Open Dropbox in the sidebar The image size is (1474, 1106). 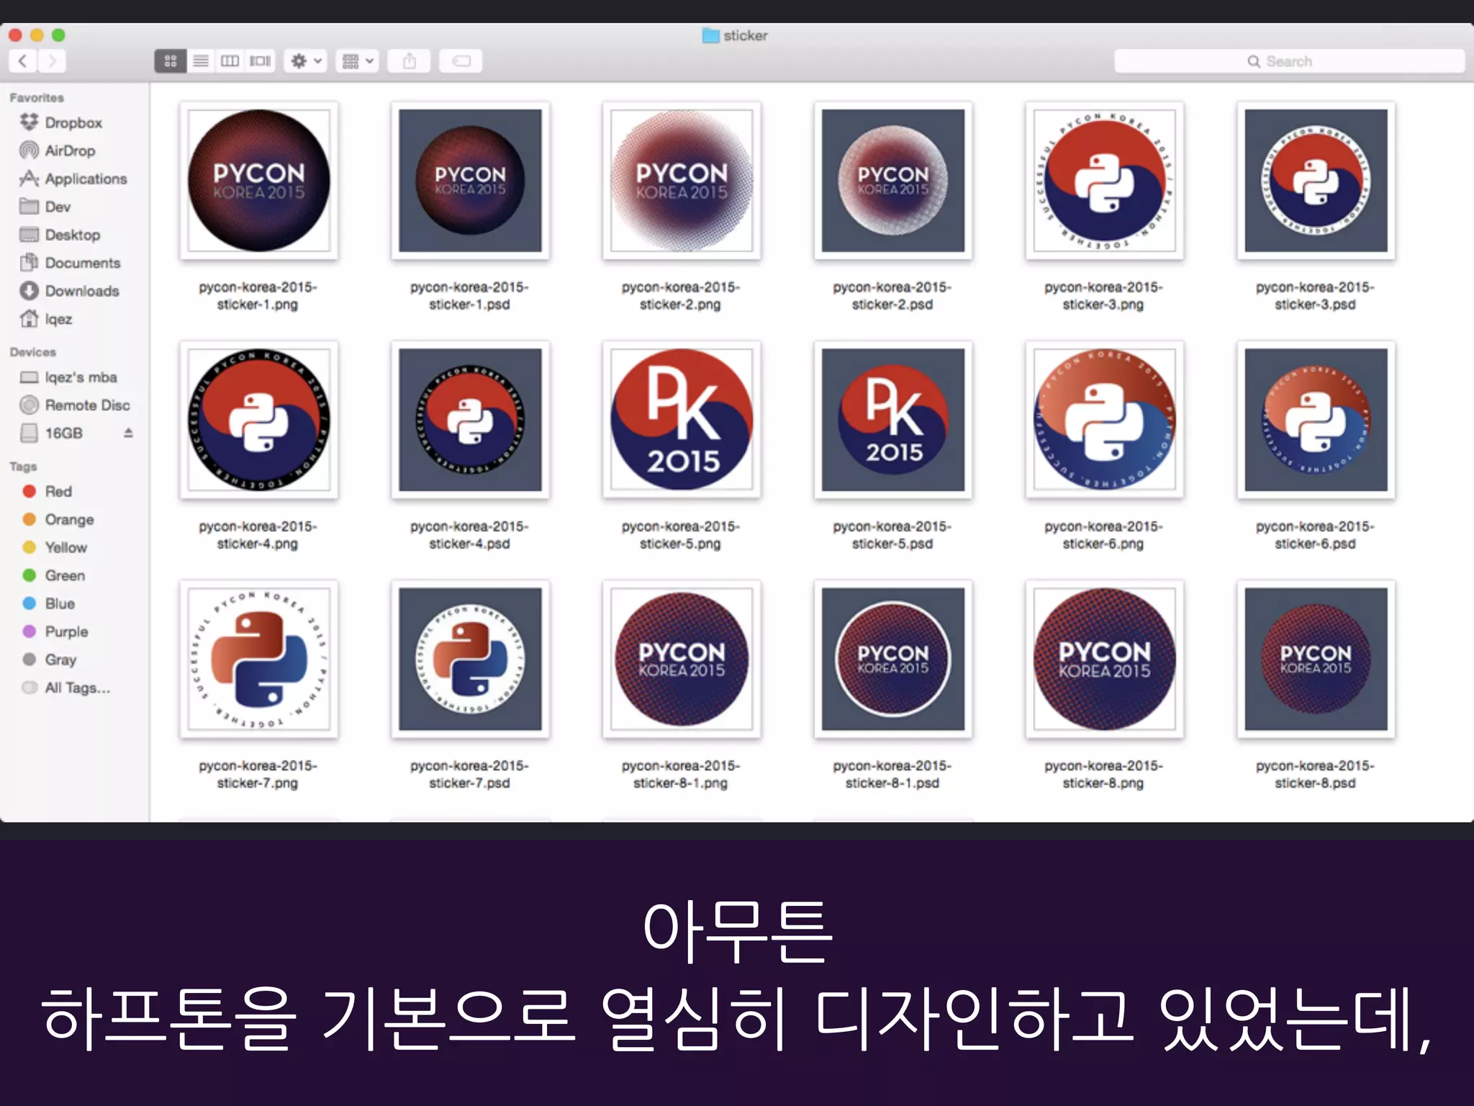click(62, 122)
